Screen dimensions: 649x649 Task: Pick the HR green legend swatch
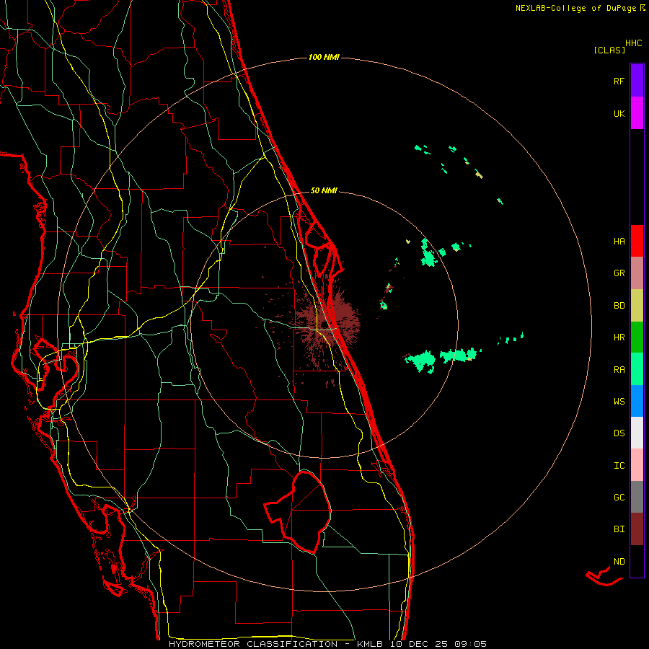(637, 337)
